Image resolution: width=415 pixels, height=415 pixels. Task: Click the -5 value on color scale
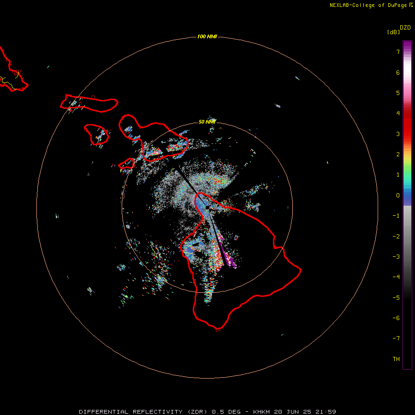[x=396, y=298]
